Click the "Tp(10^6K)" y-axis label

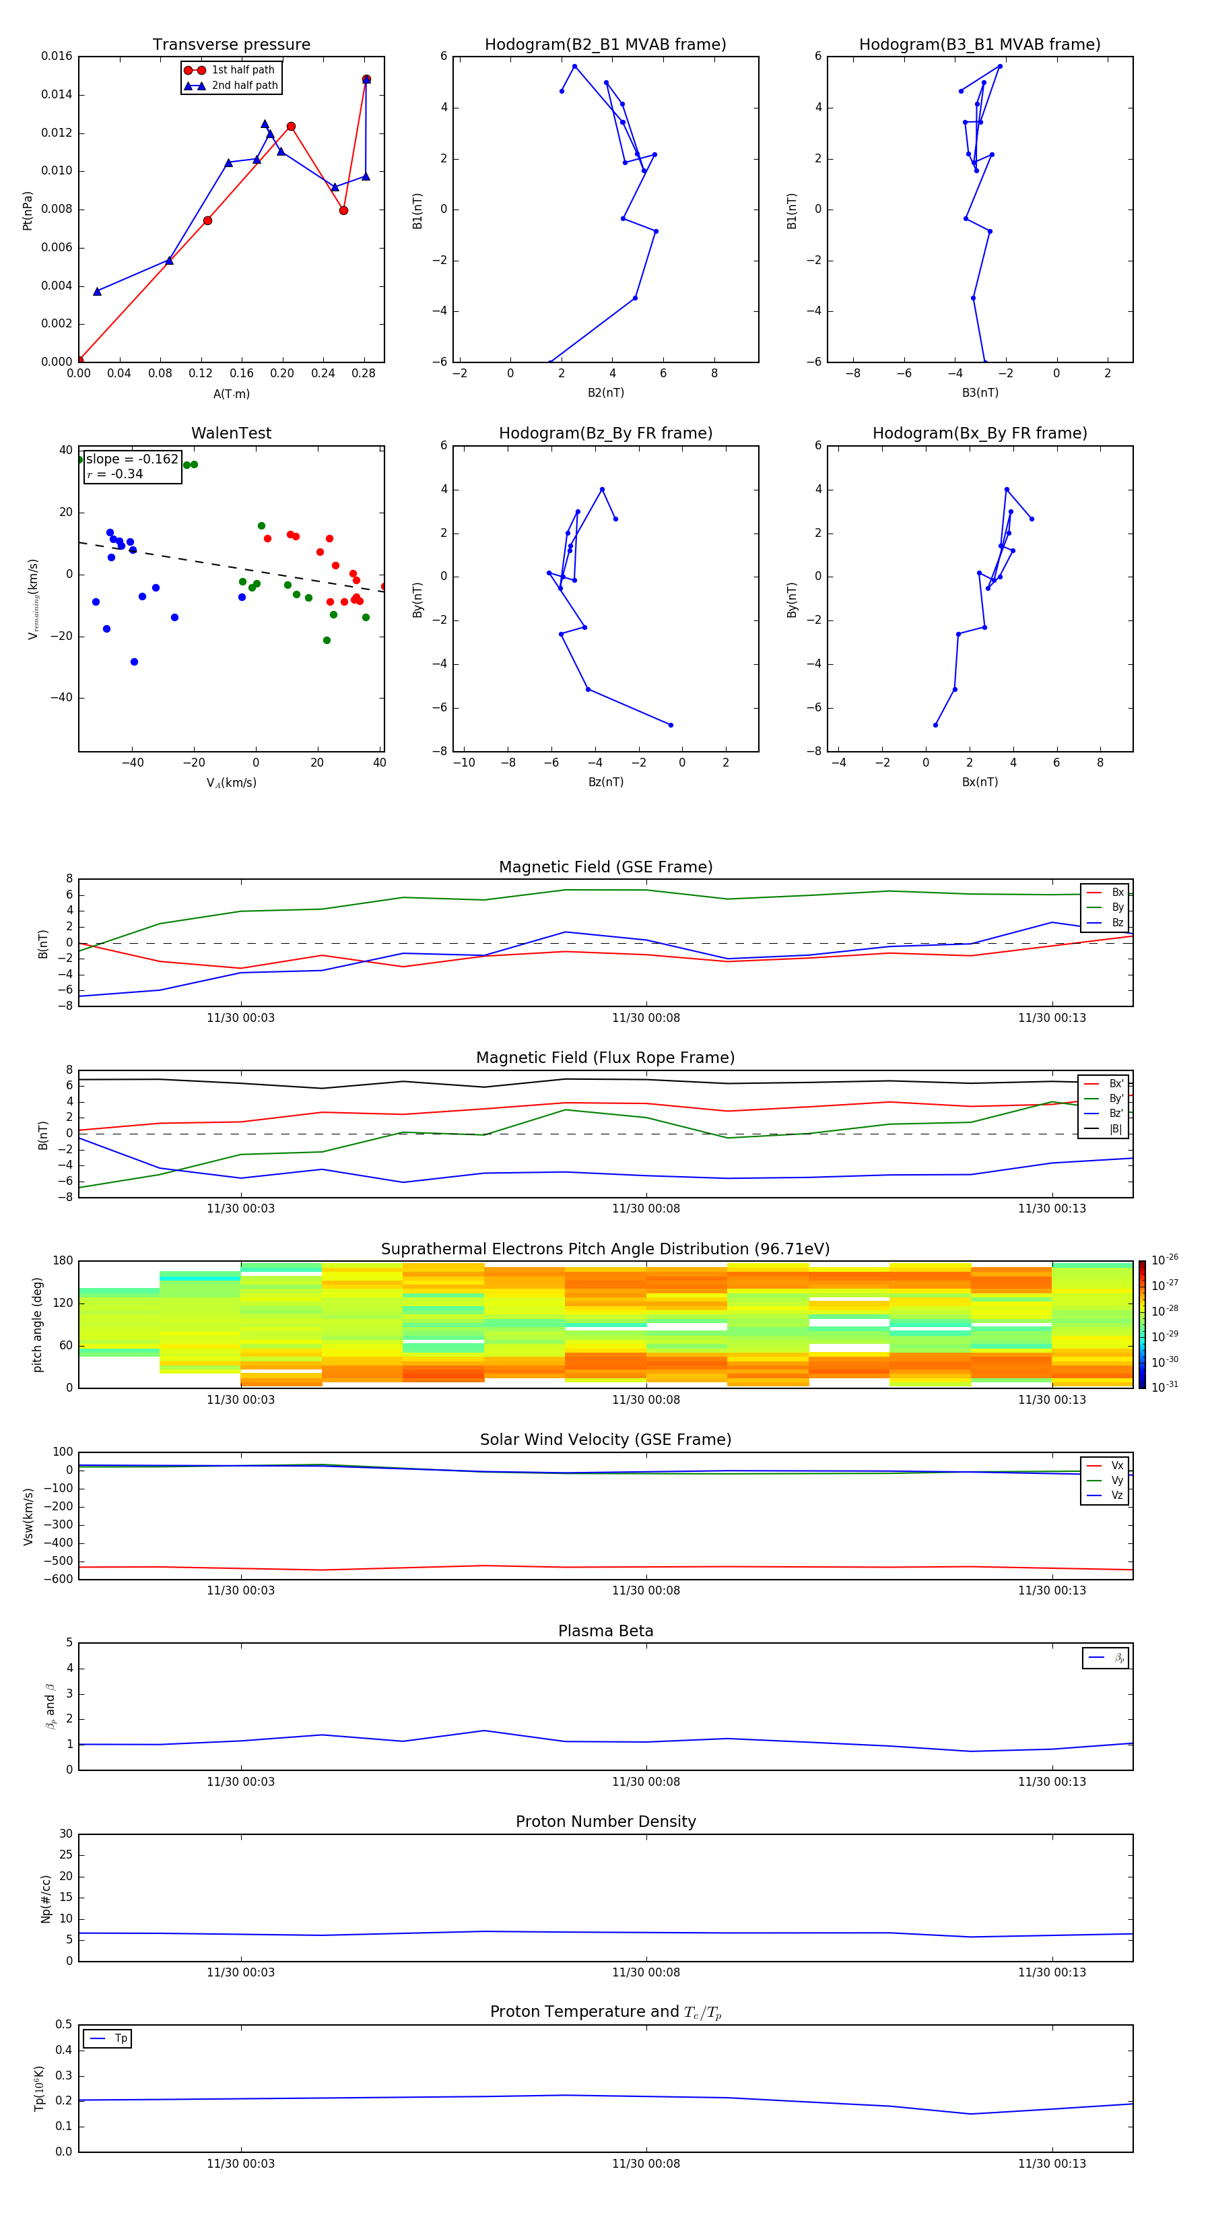39,2088
